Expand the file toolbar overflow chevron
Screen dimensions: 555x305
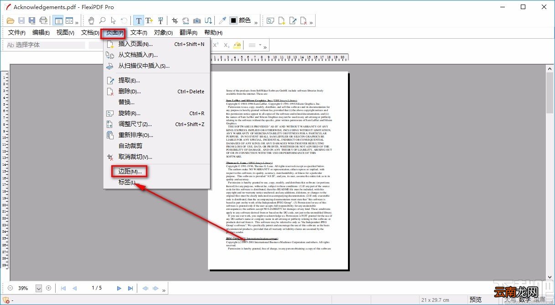click(77, 22)
